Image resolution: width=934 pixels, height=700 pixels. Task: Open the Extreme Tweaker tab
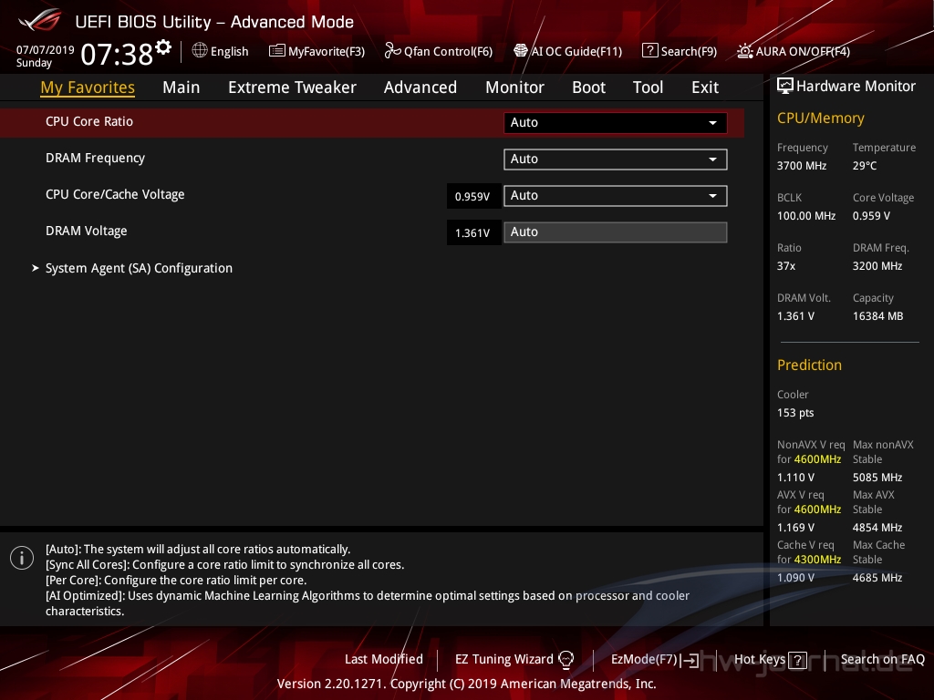(292, 87)
